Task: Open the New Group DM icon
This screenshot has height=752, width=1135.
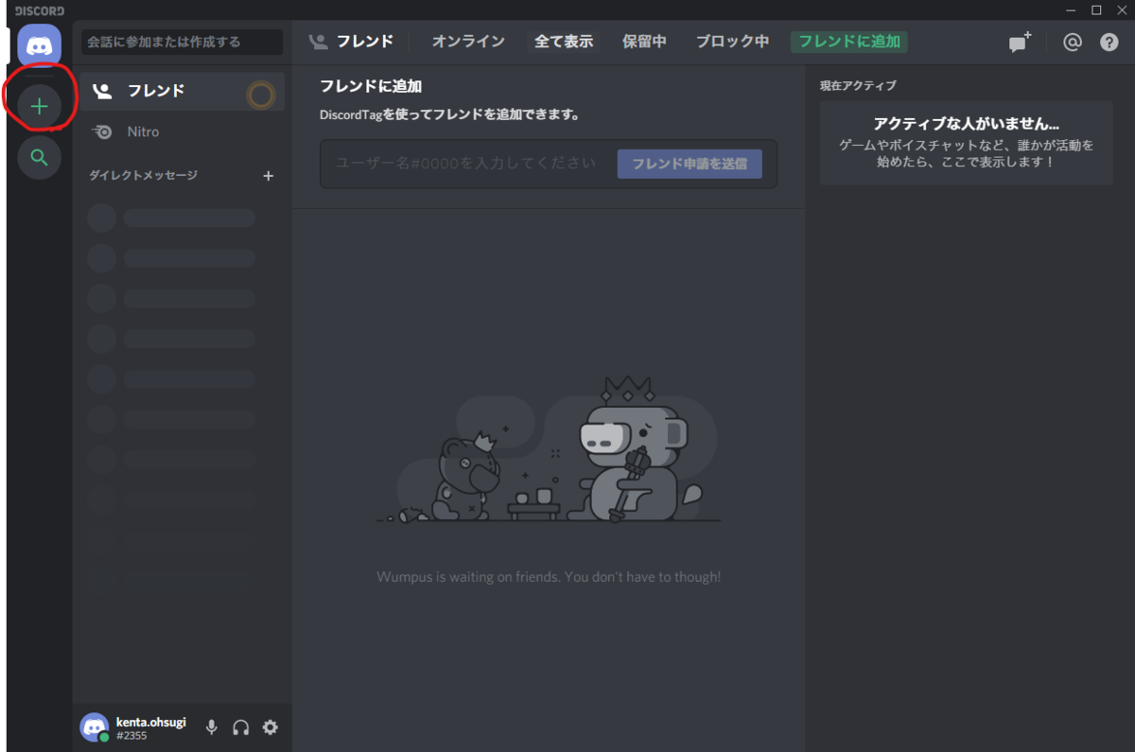Action: [1020, 42]
